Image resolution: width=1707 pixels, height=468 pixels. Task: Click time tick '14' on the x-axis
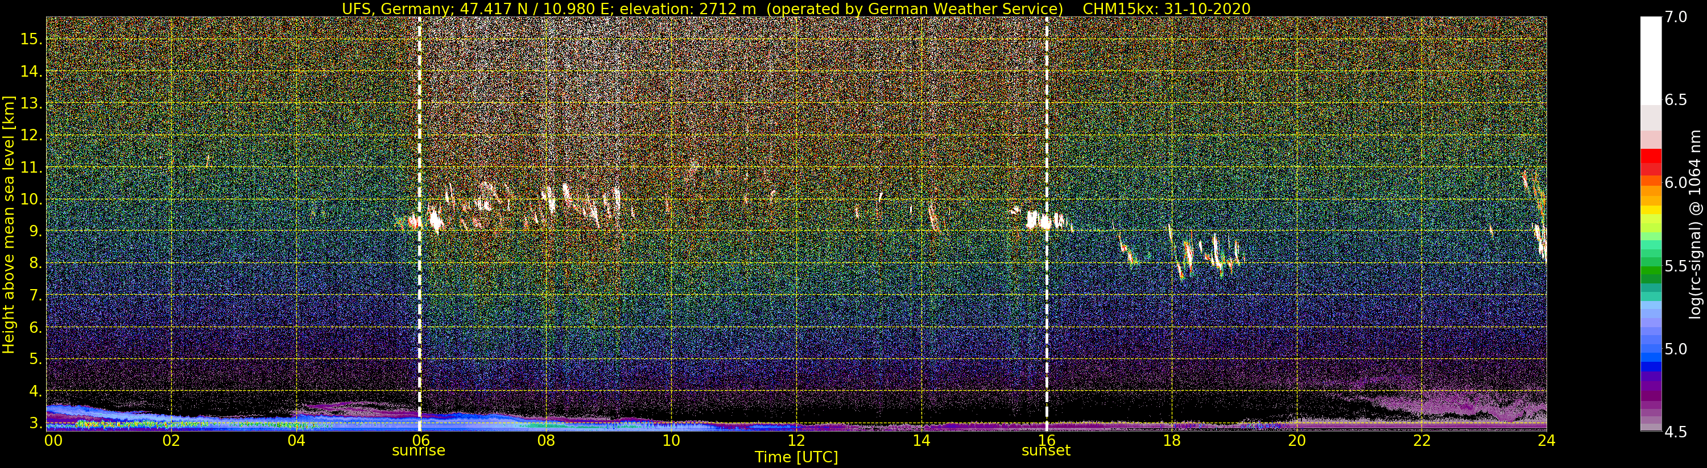pos(921,441)
